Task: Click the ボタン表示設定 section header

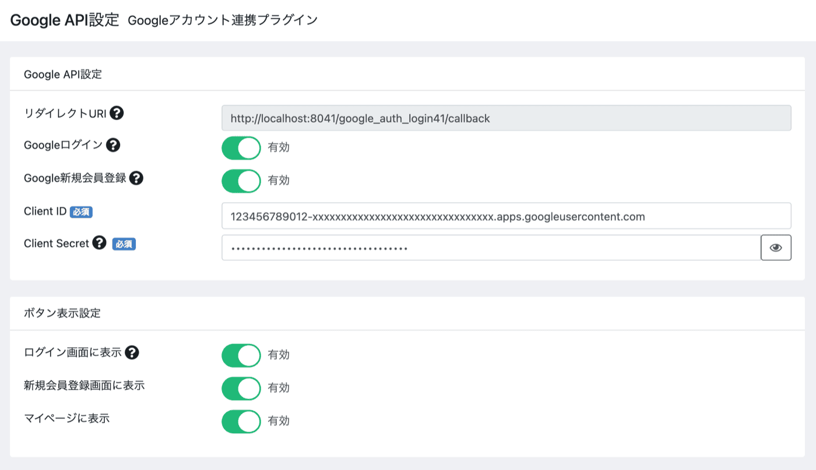Action: click(x=62, y=313)
